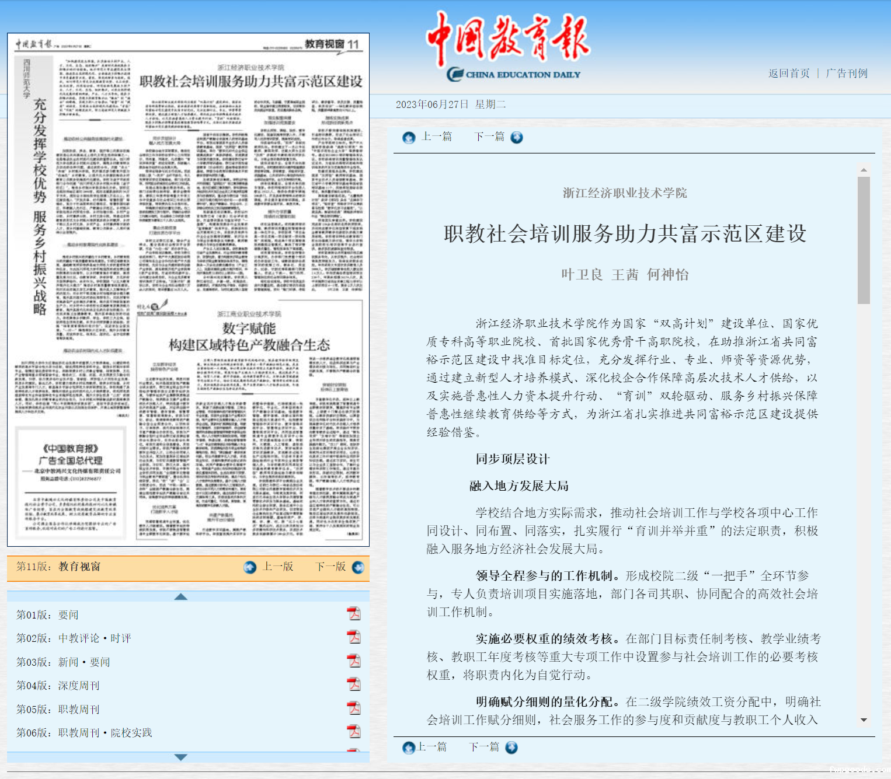Click the next page (下一版) arrow icon
This screenshot has height=779, width=891.
click(358, 567)
